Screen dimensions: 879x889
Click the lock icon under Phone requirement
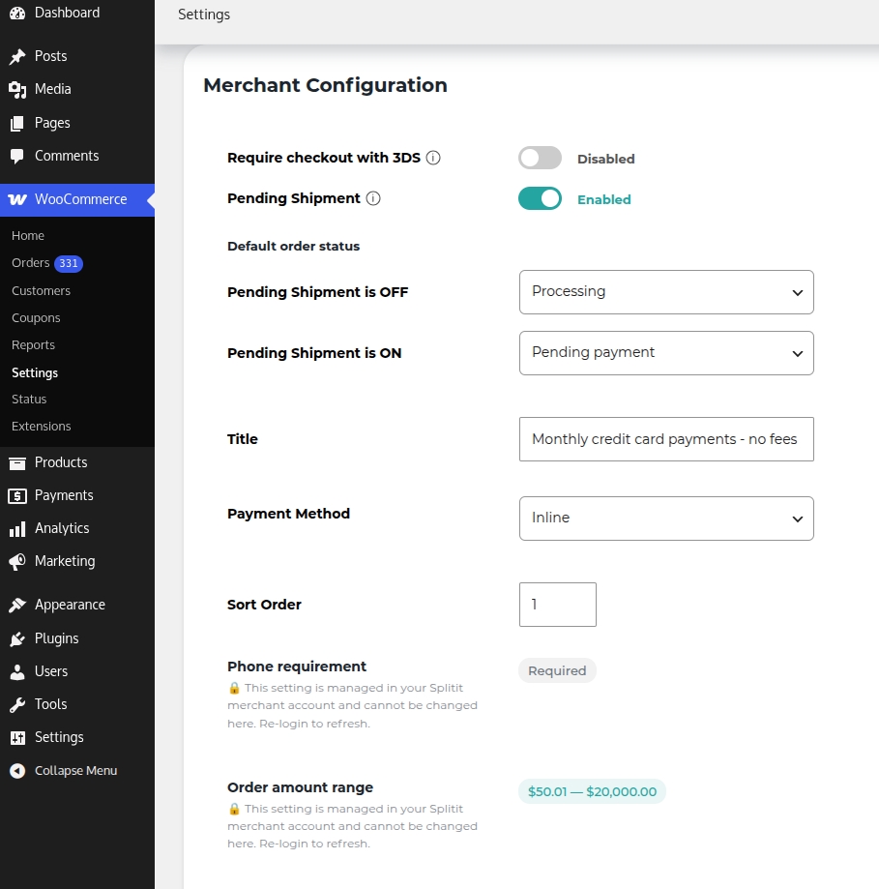pyautogui.click(x=234, y=688)
